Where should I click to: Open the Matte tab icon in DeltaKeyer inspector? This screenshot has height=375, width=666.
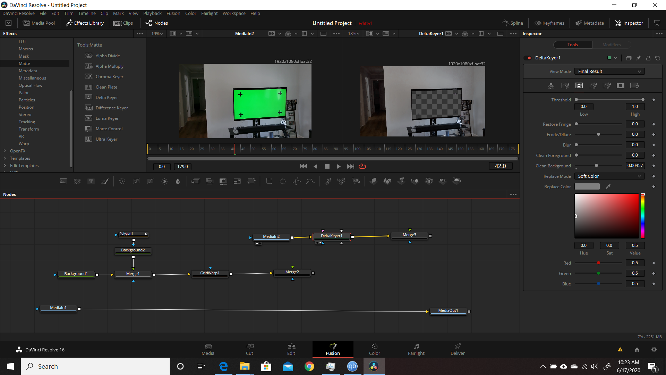click(x=579, y=86)
